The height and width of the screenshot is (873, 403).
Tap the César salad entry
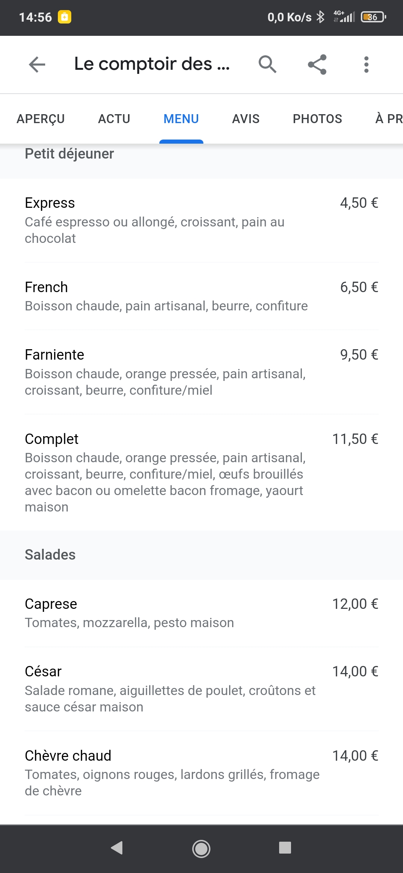pyautogui.click(x=201, y=689)
